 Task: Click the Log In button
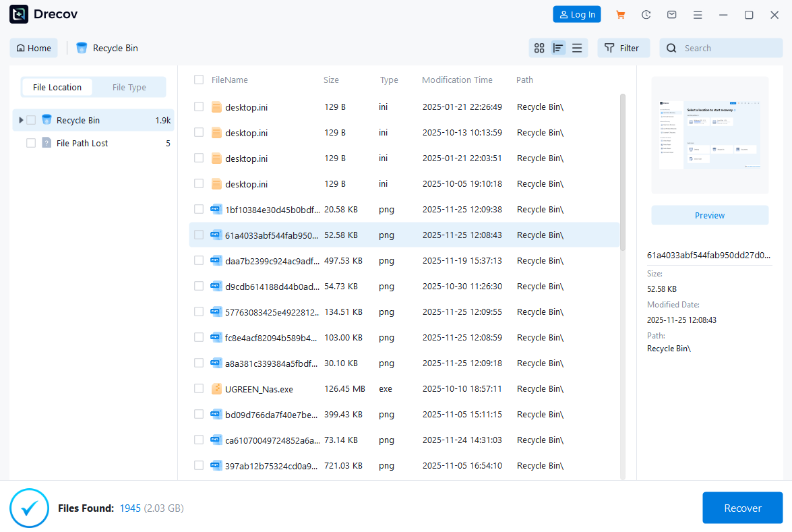[576, 13]
